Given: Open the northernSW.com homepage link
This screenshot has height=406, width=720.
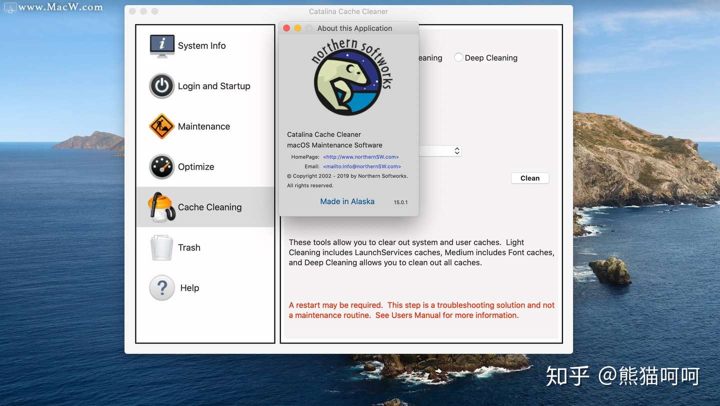Looking at the screenshot, I should coord(361,157).
